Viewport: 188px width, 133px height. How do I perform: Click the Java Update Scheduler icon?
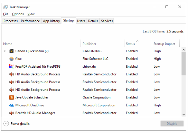coord(11,97)
